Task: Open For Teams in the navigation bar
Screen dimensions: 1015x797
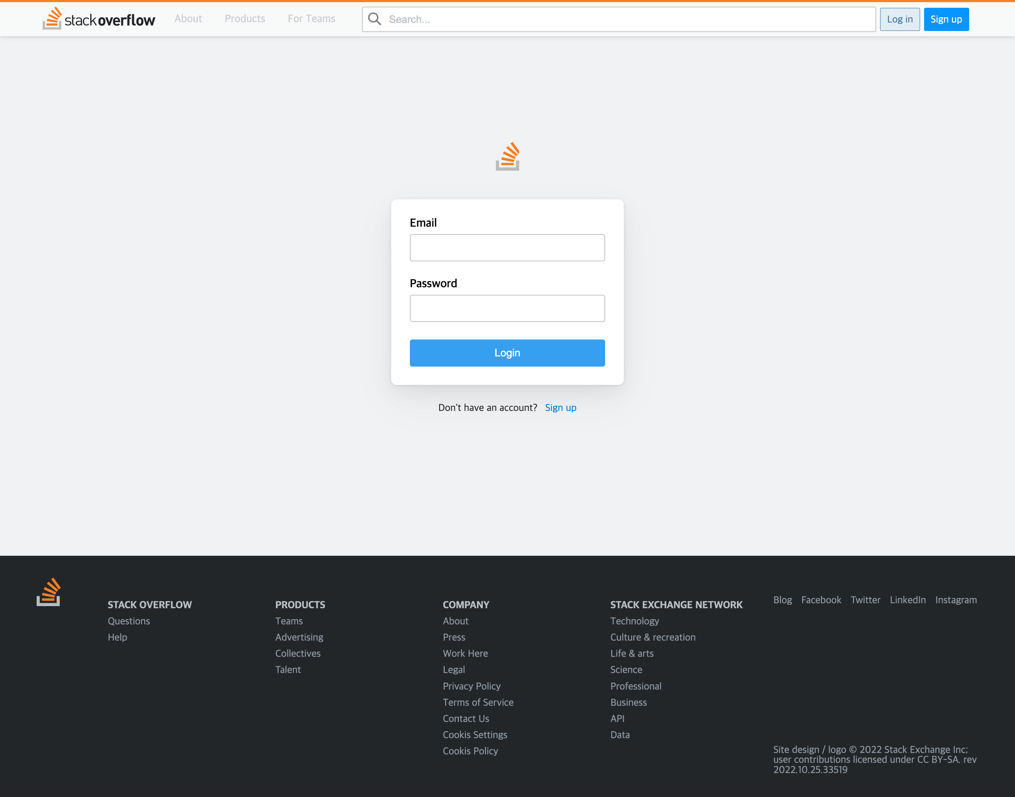Action: (x=312, y=19)
